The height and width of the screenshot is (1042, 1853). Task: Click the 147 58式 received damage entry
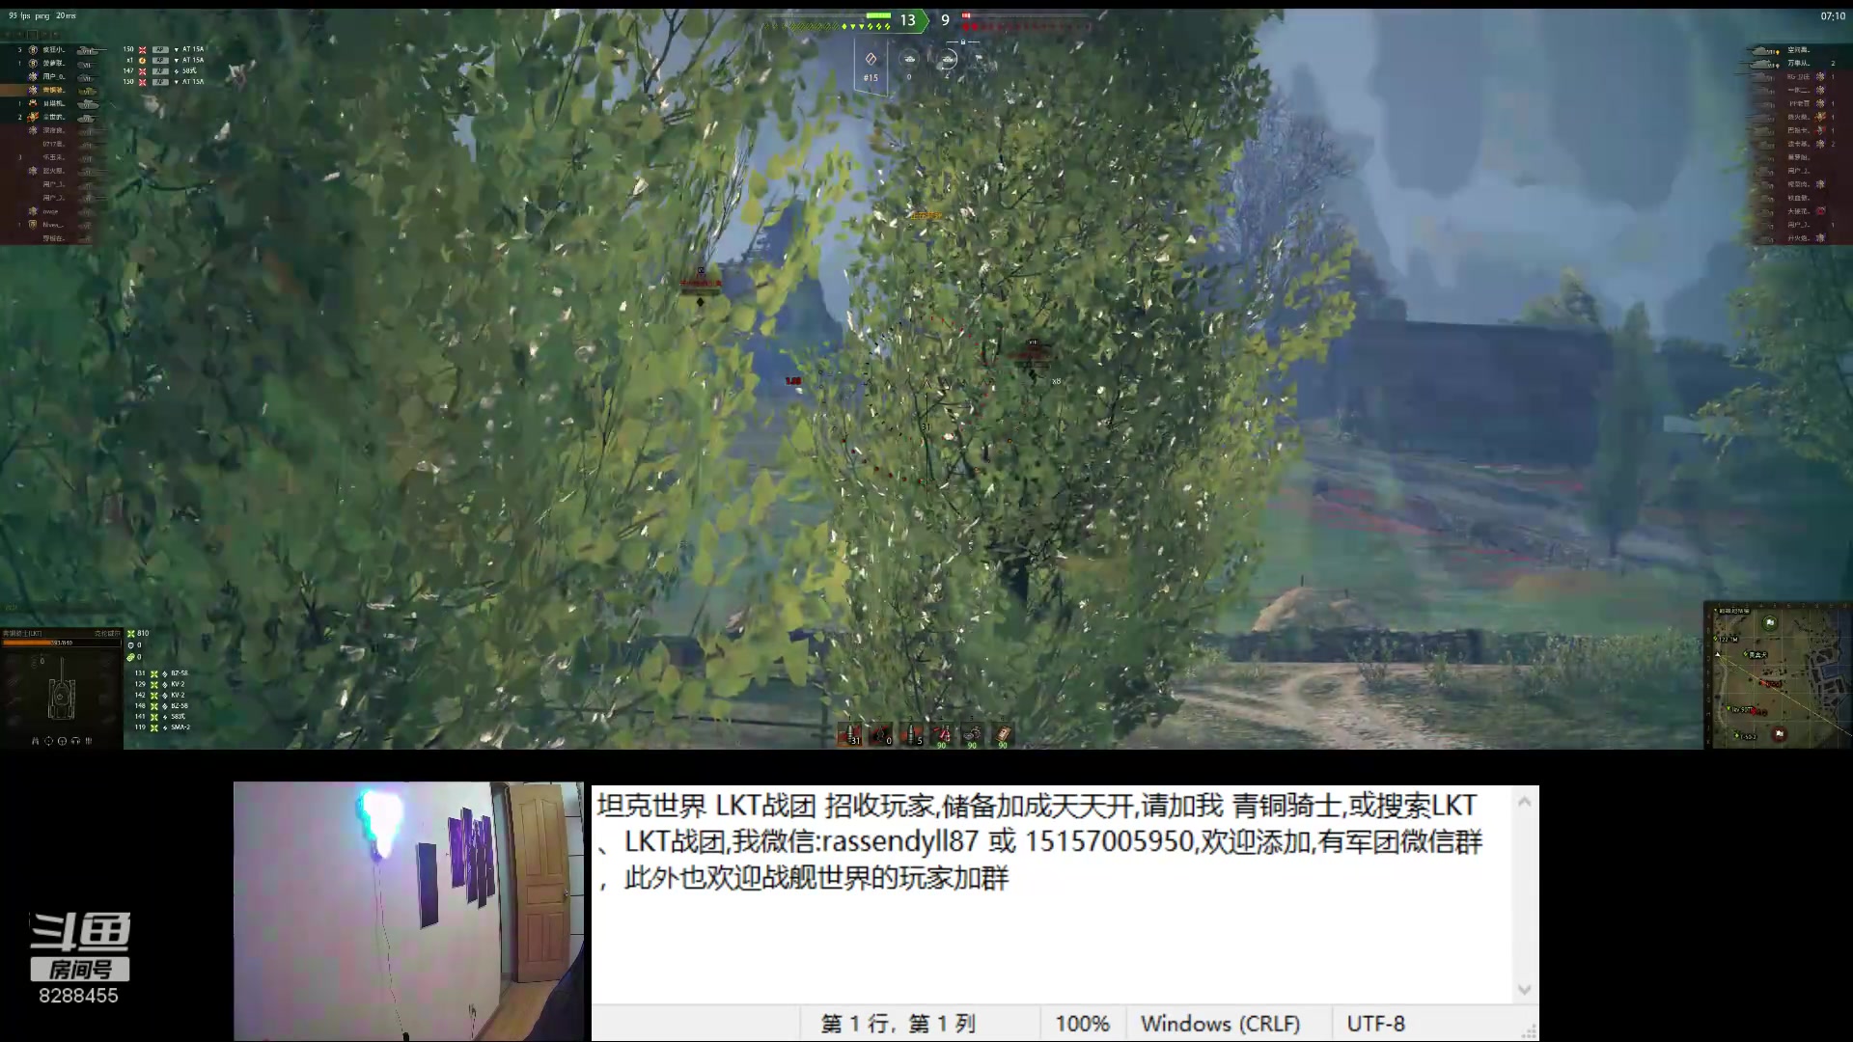click(161, 70)
